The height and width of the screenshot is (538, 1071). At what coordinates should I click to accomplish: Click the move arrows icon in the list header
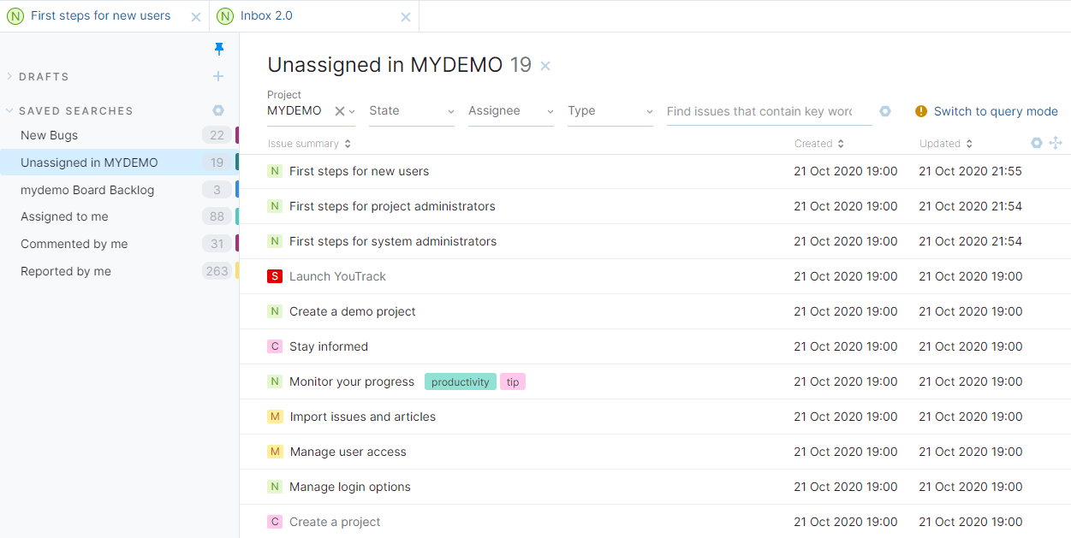click(1056, 143)
